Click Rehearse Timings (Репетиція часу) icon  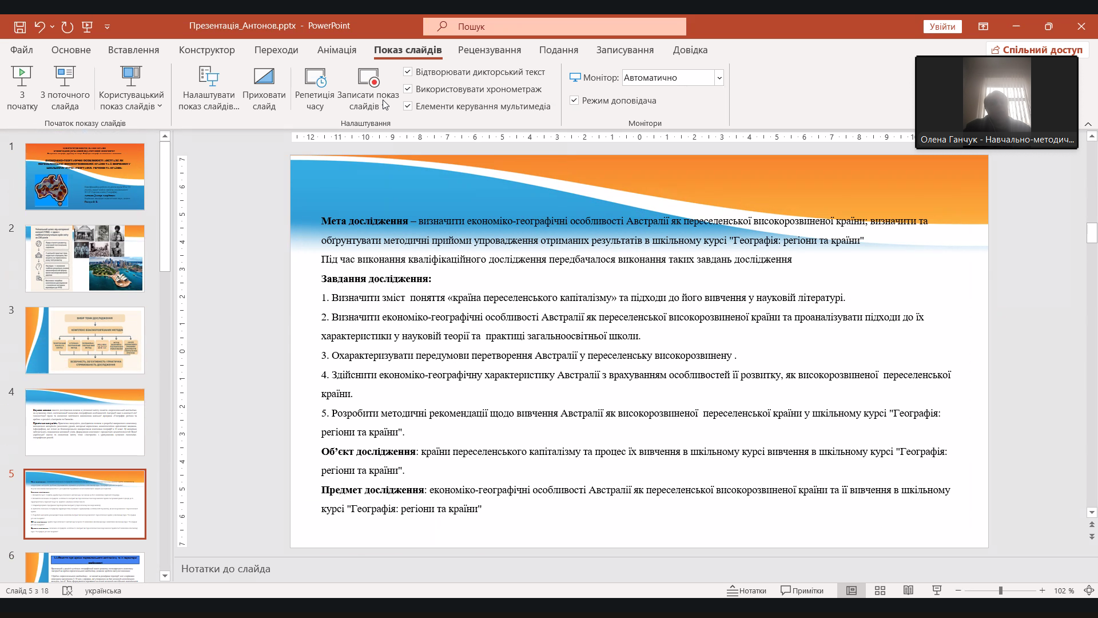315,77
